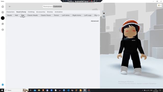Go back with the left arrow
This screenshot has width=163, height=92.
tap(10, 6)
